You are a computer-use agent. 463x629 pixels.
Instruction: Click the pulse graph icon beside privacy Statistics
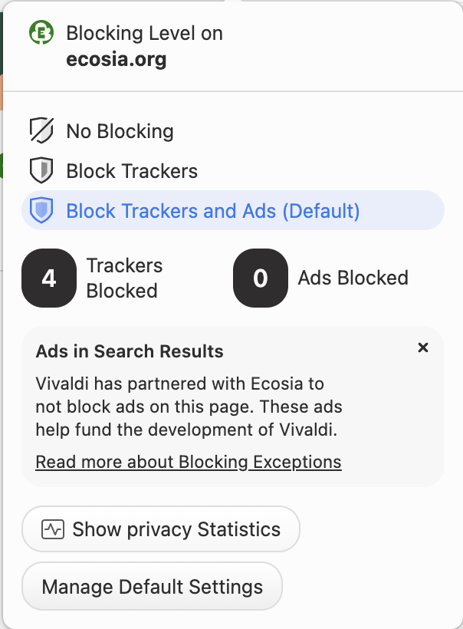[x=53, y=529]
